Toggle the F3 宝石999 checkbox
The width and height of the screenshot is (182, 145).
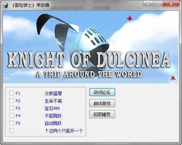pyautogui.click(x=11, y=108)
